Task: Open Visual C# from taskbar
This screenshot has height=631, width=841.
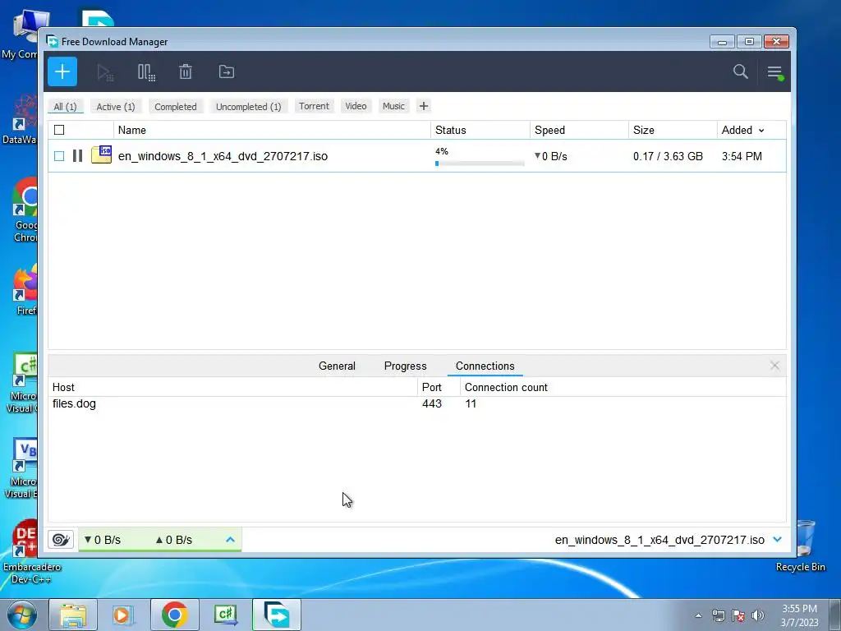Action: click(225, 615)
